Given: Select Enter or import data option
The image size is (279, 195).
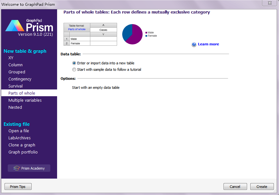Looking at the screenshot, I should [x=74, y=63].
